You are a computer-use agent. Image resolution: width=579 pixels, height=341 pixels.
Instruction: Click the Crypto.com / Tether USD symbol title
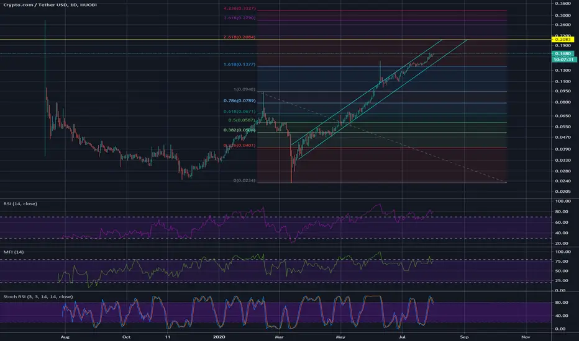point(50,5)
